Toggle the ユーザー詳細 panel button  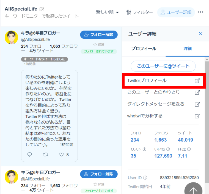(x=176, y=12)
